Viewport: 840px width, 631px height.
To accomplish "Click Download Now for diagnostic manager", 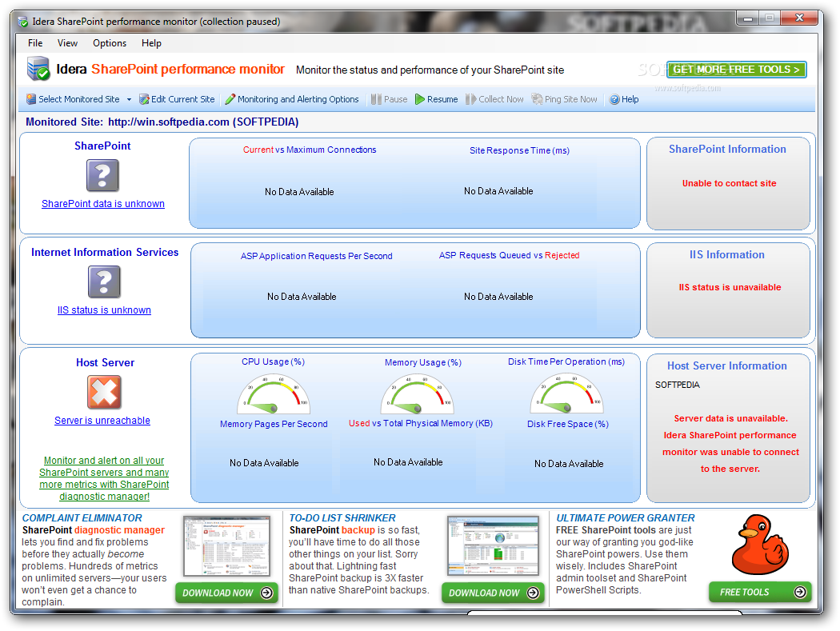I will point(226,593).
